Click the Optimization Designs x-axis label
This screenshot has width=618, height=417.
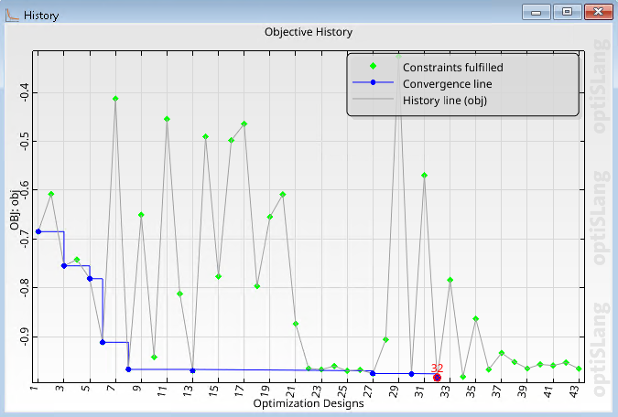[309, 403]
